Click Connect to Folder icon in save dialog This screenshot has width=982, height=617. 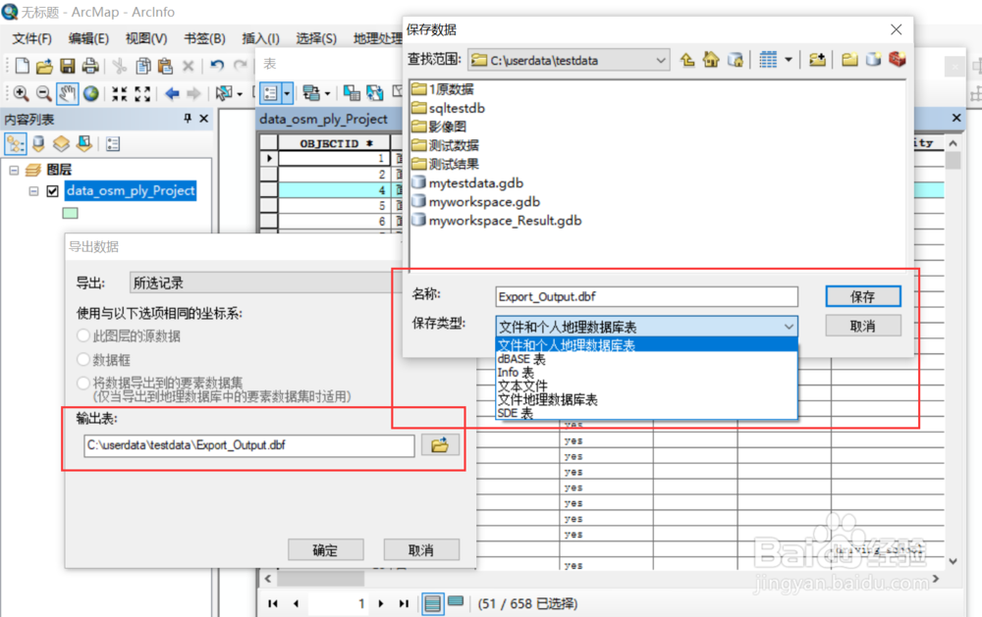point(817,60)
